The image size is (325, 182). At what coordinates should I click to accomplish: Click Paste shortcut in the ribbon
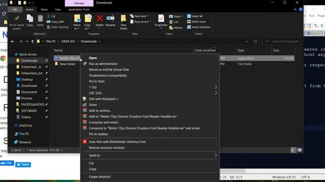click(x=57, y=27)
